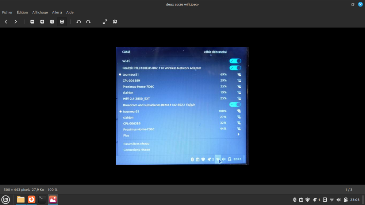The image size is (365, 205).
Task: Fit the image to the window
Action: click(62, 22)
